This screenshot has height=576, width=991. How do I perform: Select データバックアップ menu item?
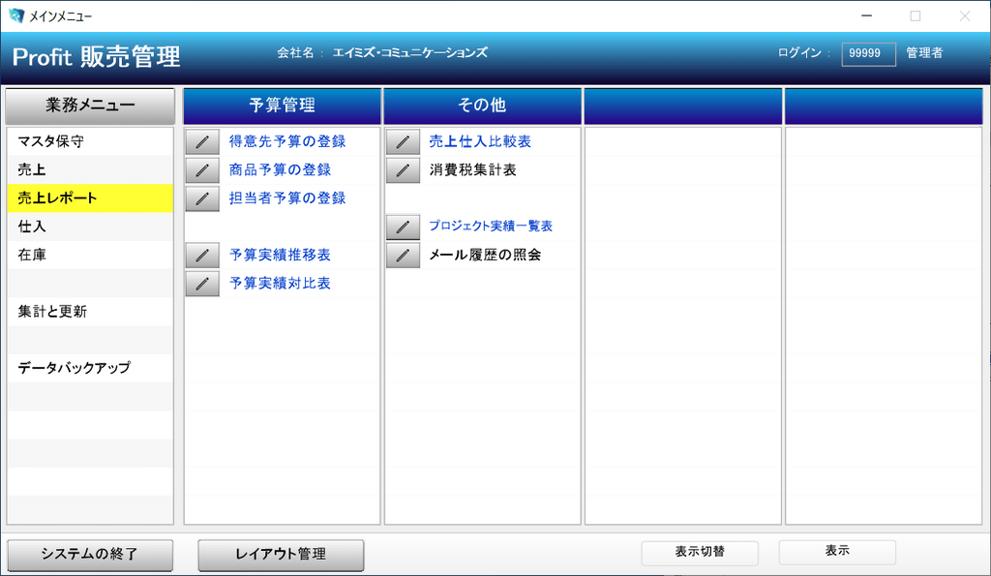click(x=90, y=368)
